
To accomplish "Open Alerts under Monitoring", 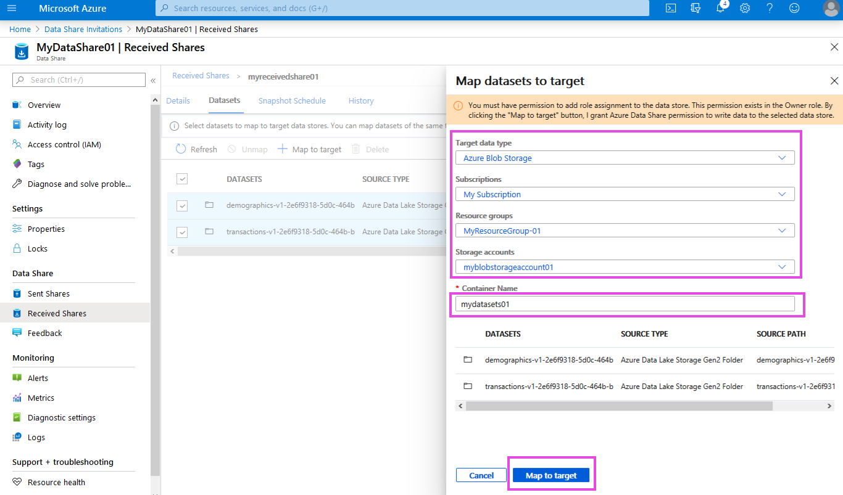I will [38, 378].
